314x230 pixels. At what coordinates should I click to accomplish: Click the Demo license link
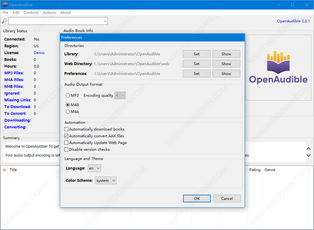tap(39, 53)
